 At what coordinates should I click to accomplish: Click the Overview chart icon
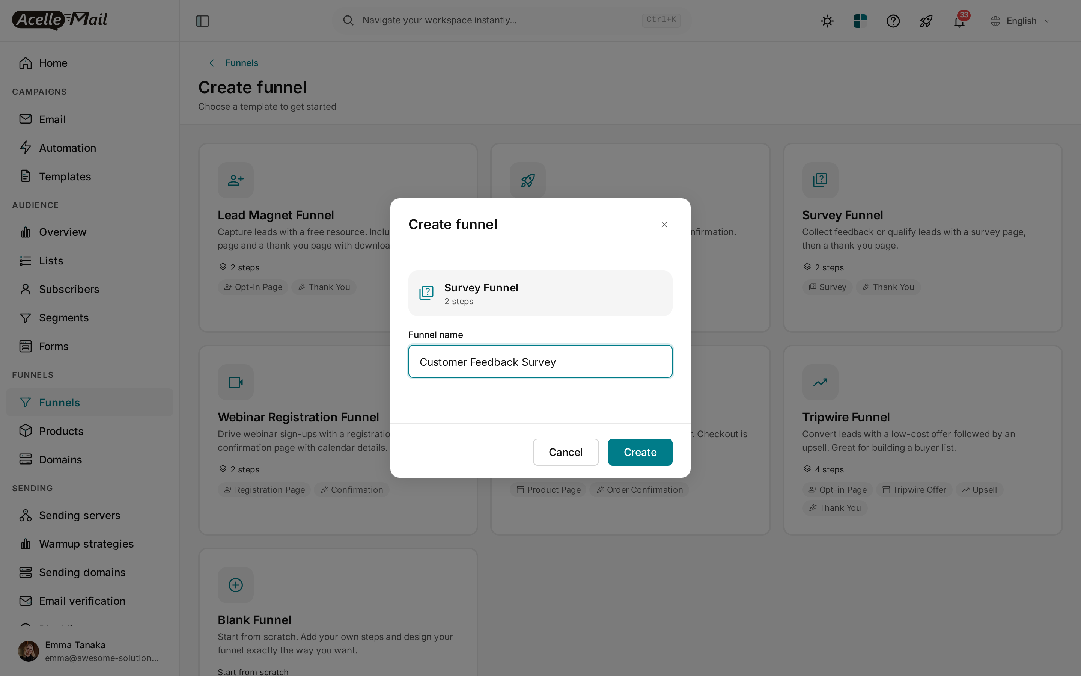[26, 232]
